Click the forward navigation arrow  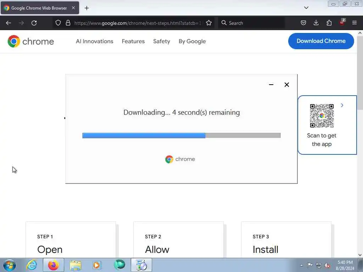21,23
